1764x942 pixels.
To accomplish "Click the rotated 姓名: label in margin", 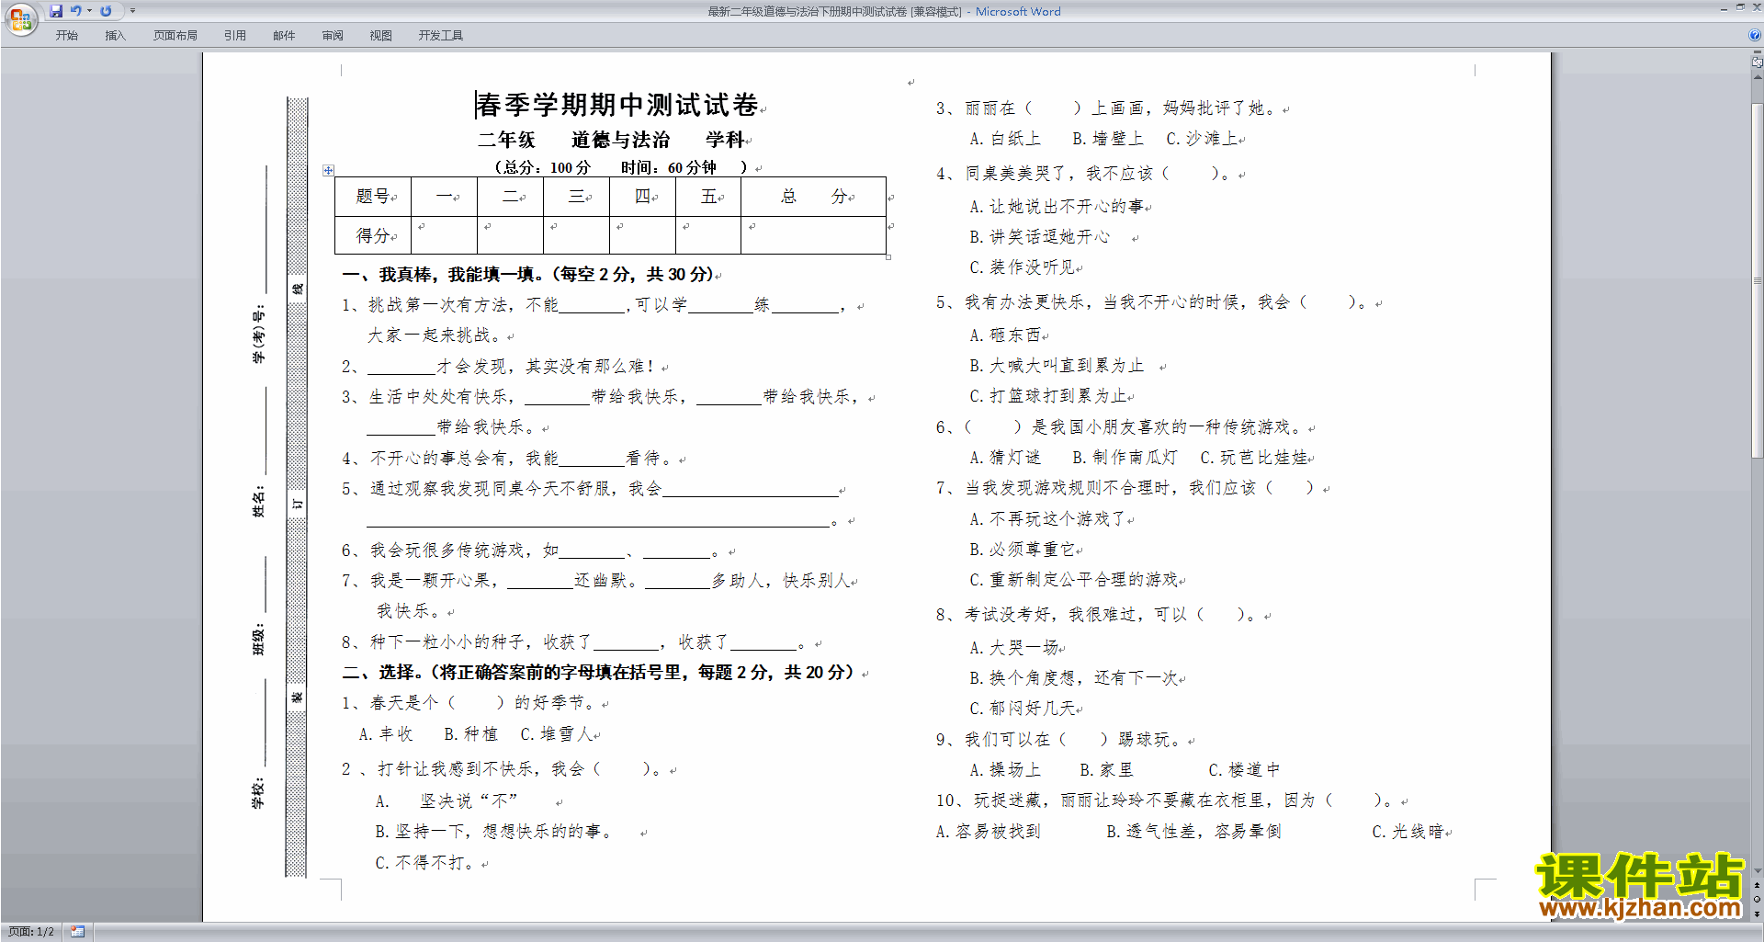I will click(258, 501).
